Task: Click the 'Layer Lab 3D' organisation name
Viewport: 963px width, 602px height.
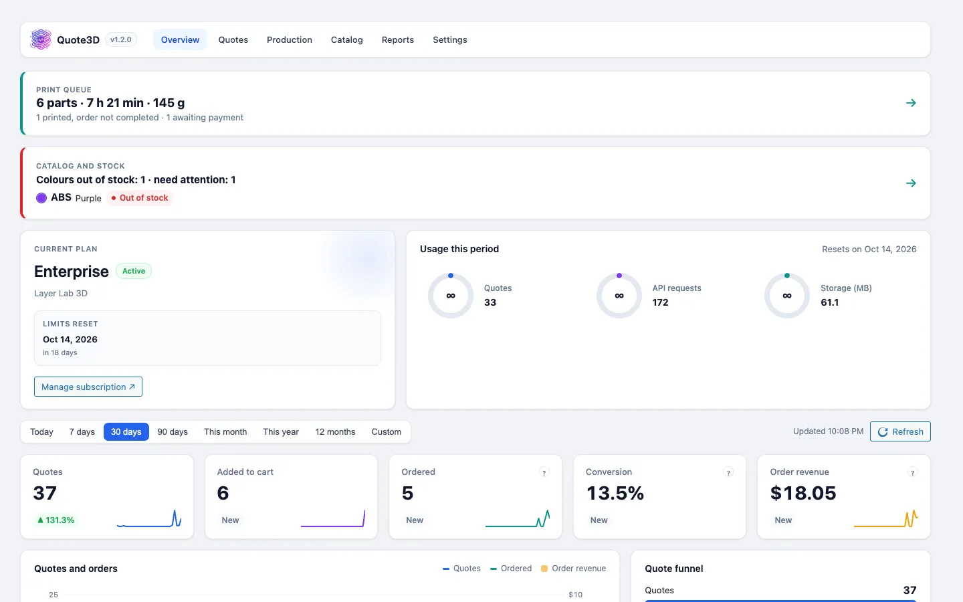Action: click(61, 294)
